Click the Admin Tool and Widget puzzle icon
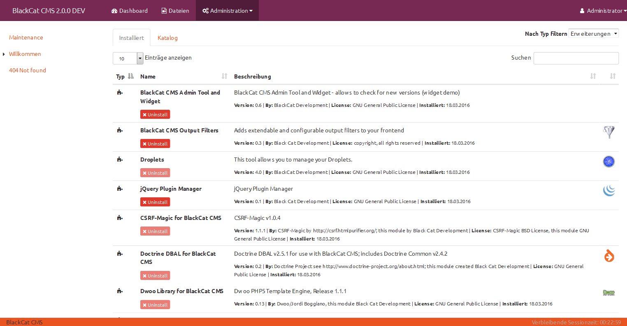This screenshot has width=627, height=326. 120,92
